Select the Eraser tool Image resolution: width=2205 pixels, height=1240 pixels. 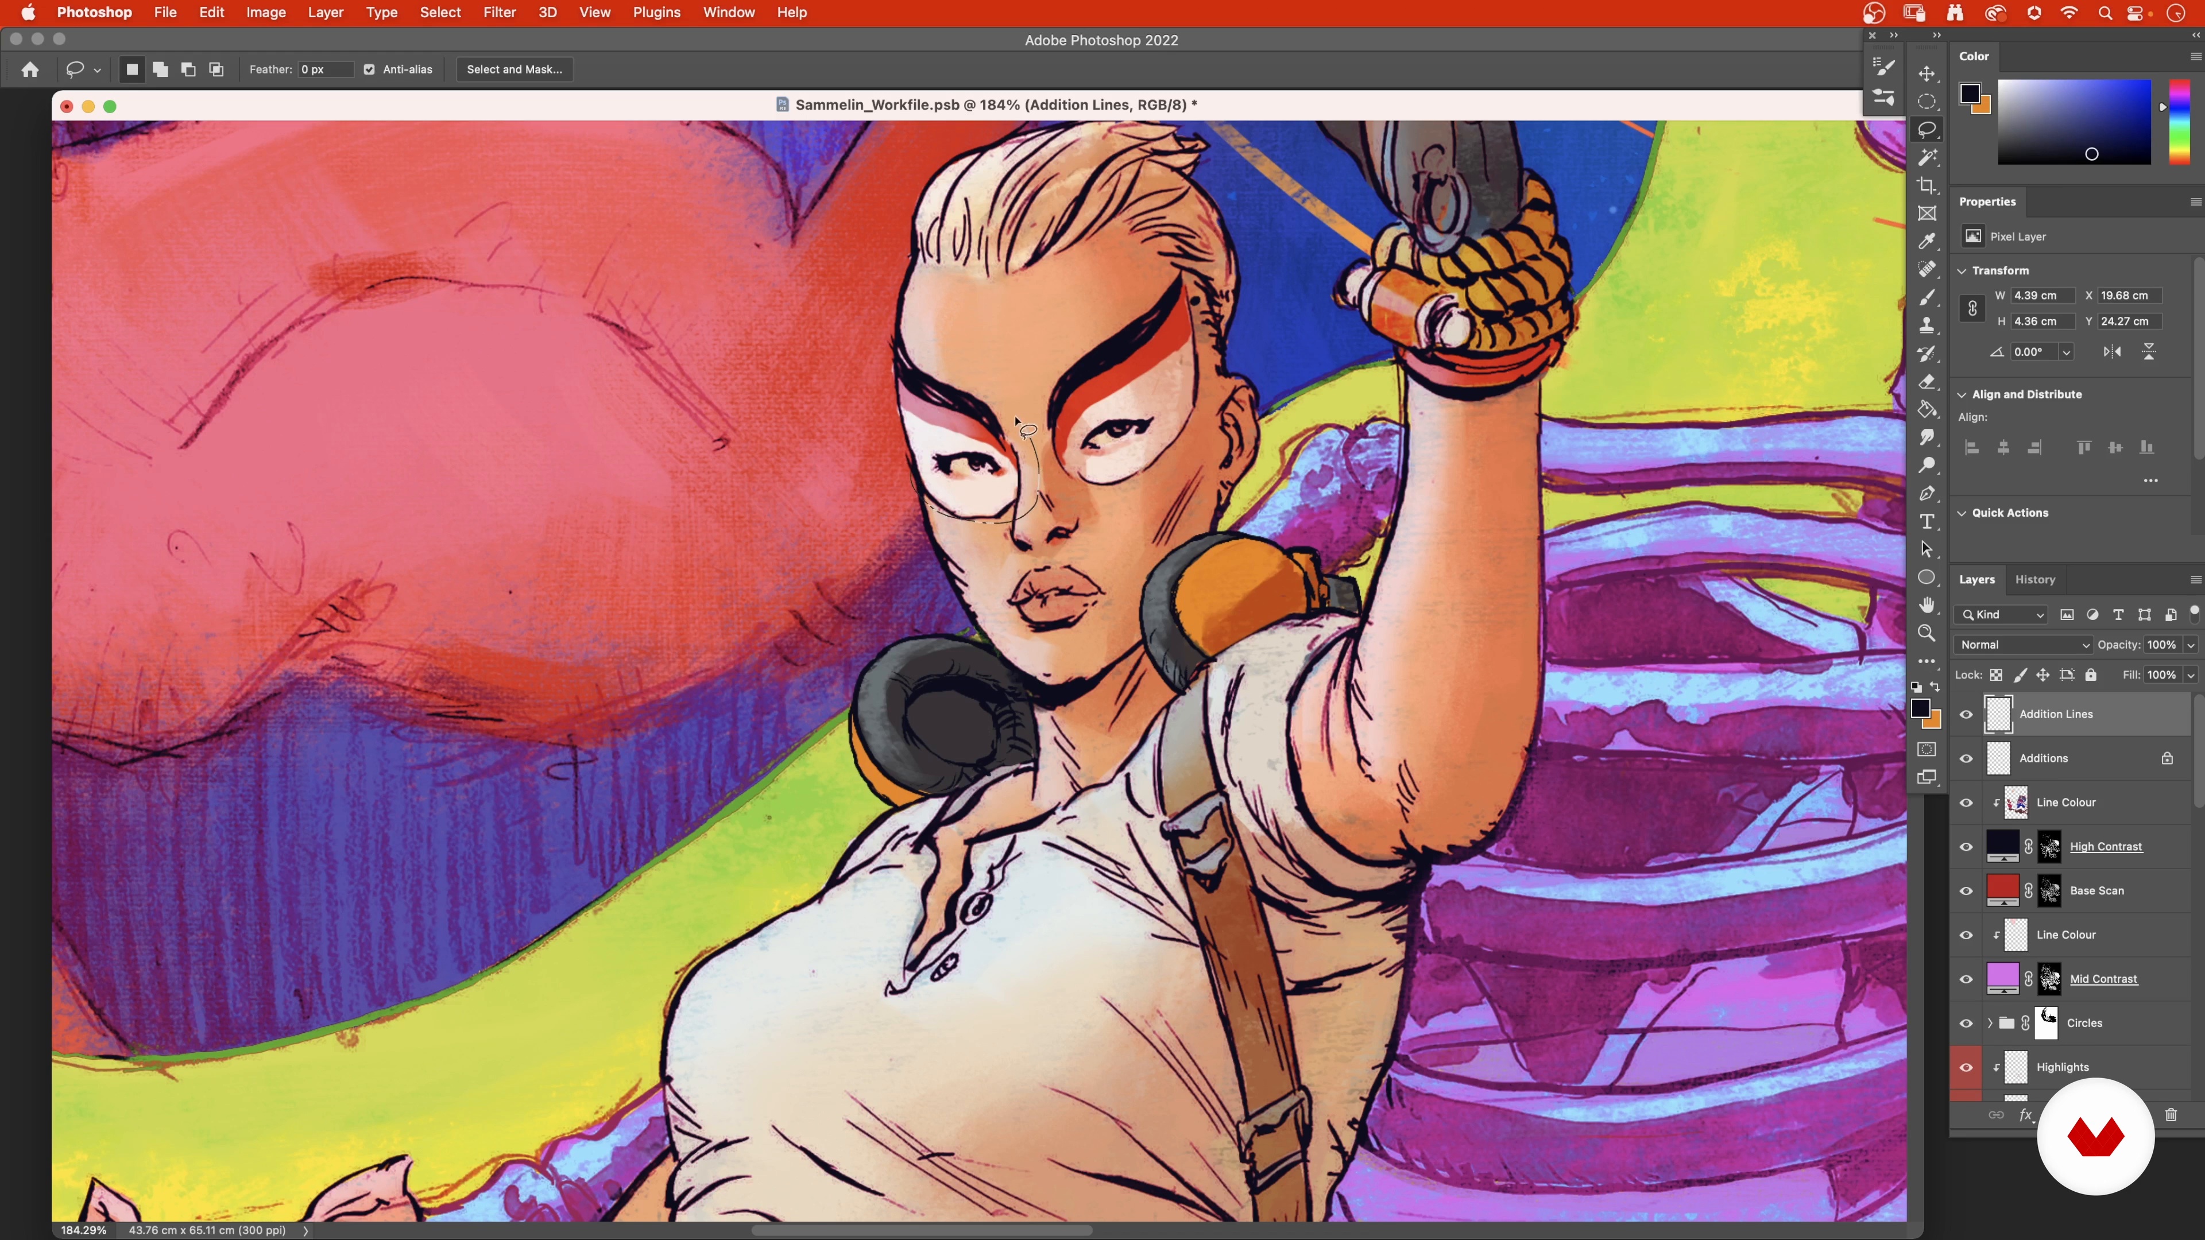tap(1927, 382)
